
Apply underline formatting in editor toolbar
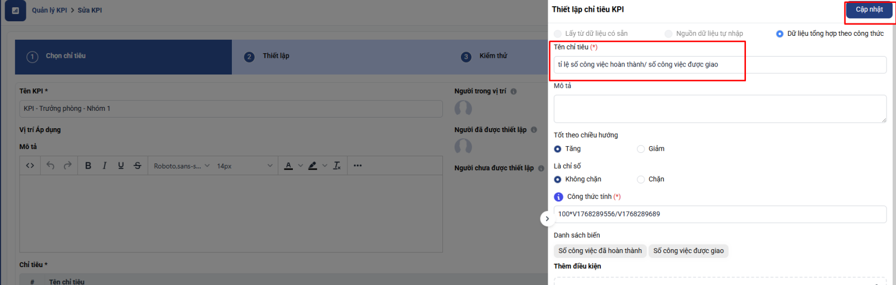point(121,166)
